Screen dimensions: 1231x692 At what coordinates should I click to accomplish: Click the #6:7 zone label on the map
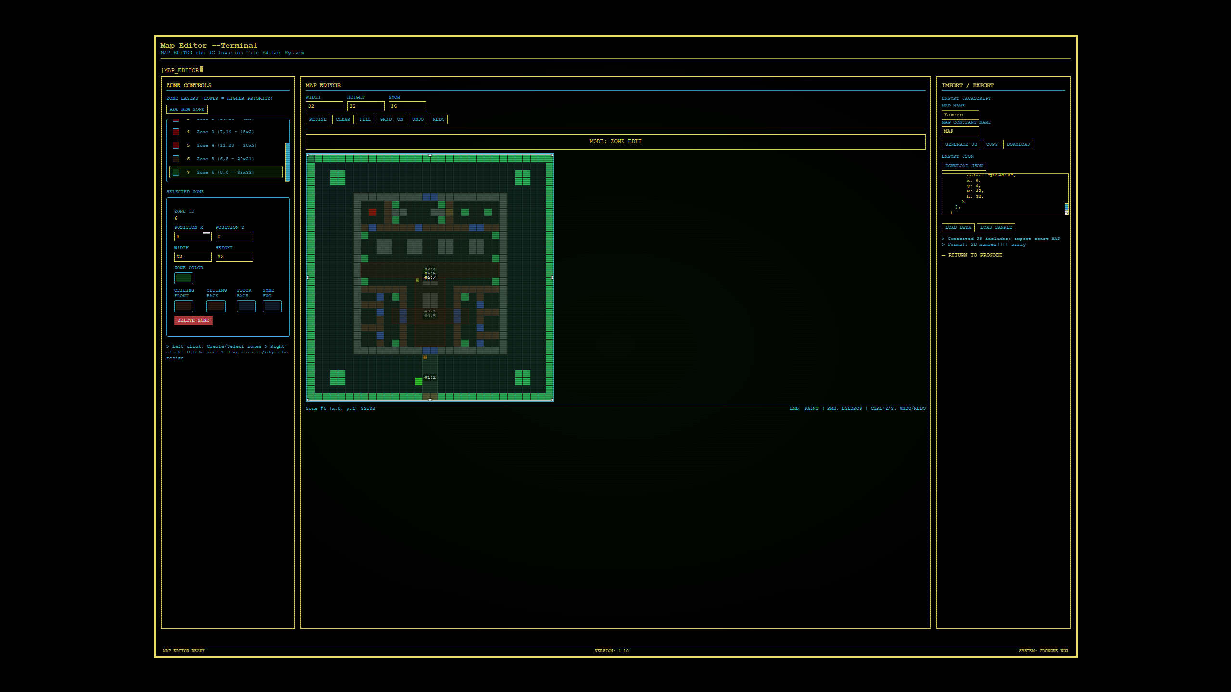[430, 277]
